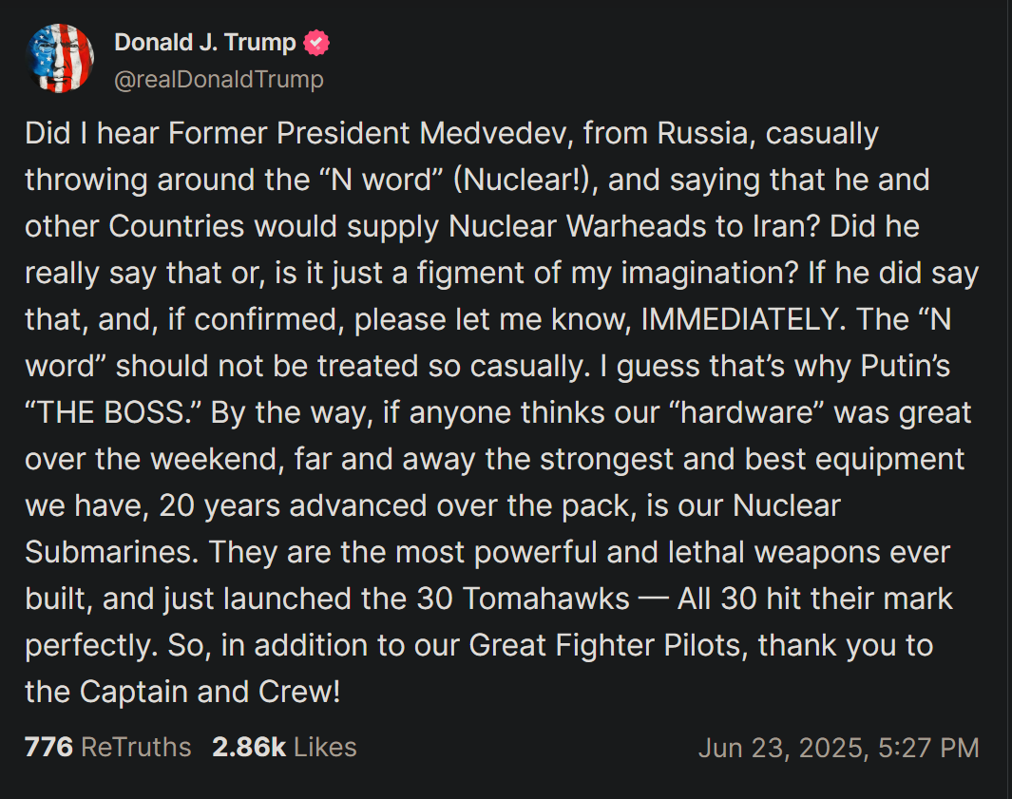Click the "ReTruths" label
The height and width of the screenshot is (799, 1012).
[x=136, y=747]
